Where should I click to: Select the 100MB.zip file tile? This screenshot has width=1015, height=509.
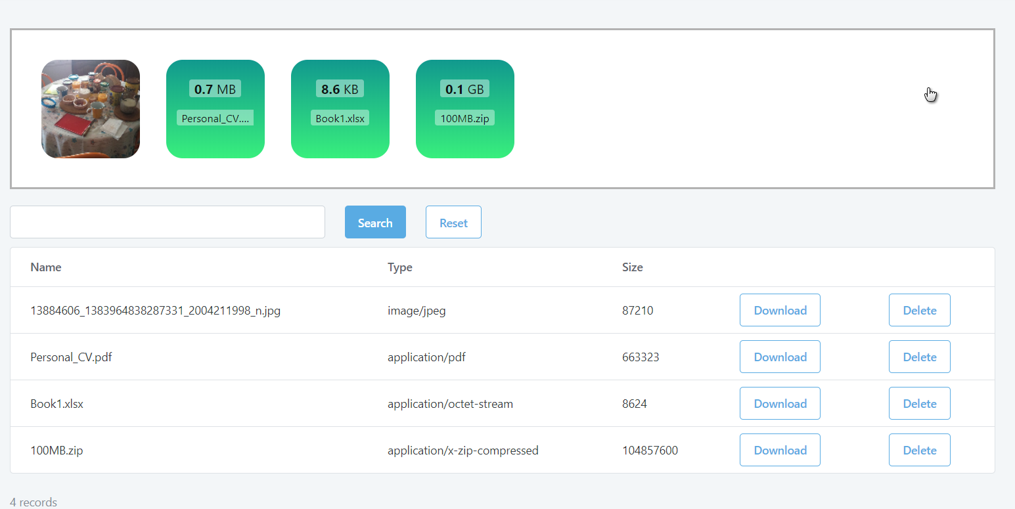coord(465,109)
